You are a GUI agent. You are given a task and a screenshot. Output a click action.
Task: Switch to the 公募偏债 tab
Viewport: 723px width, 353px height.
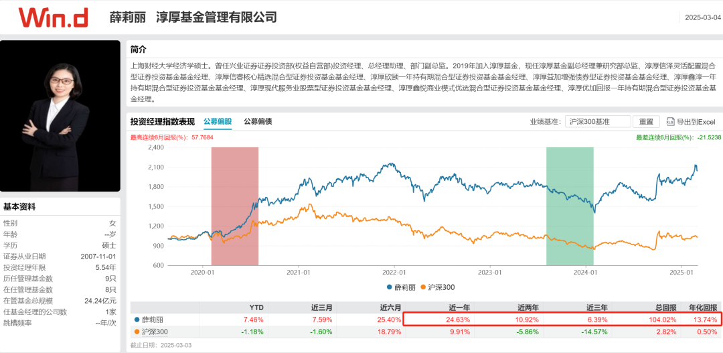258,122
